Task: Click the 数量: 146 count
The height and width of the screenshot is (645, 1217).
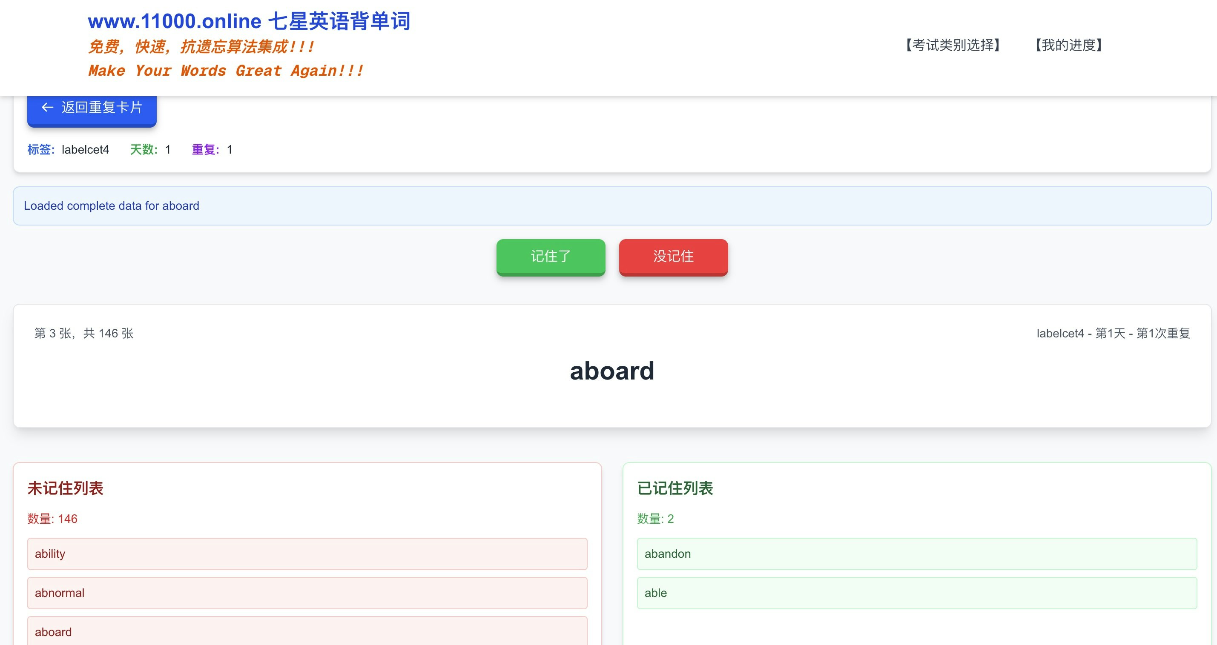Action: click(x=52, y=519)
